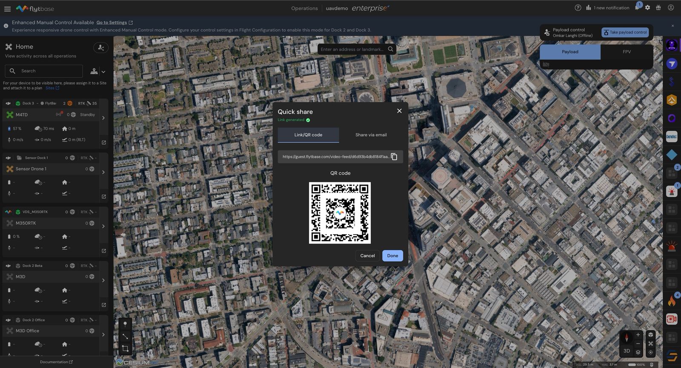Screen dimensions: 681x368
Task: Click the QR code image
Action: pos(340,213)
